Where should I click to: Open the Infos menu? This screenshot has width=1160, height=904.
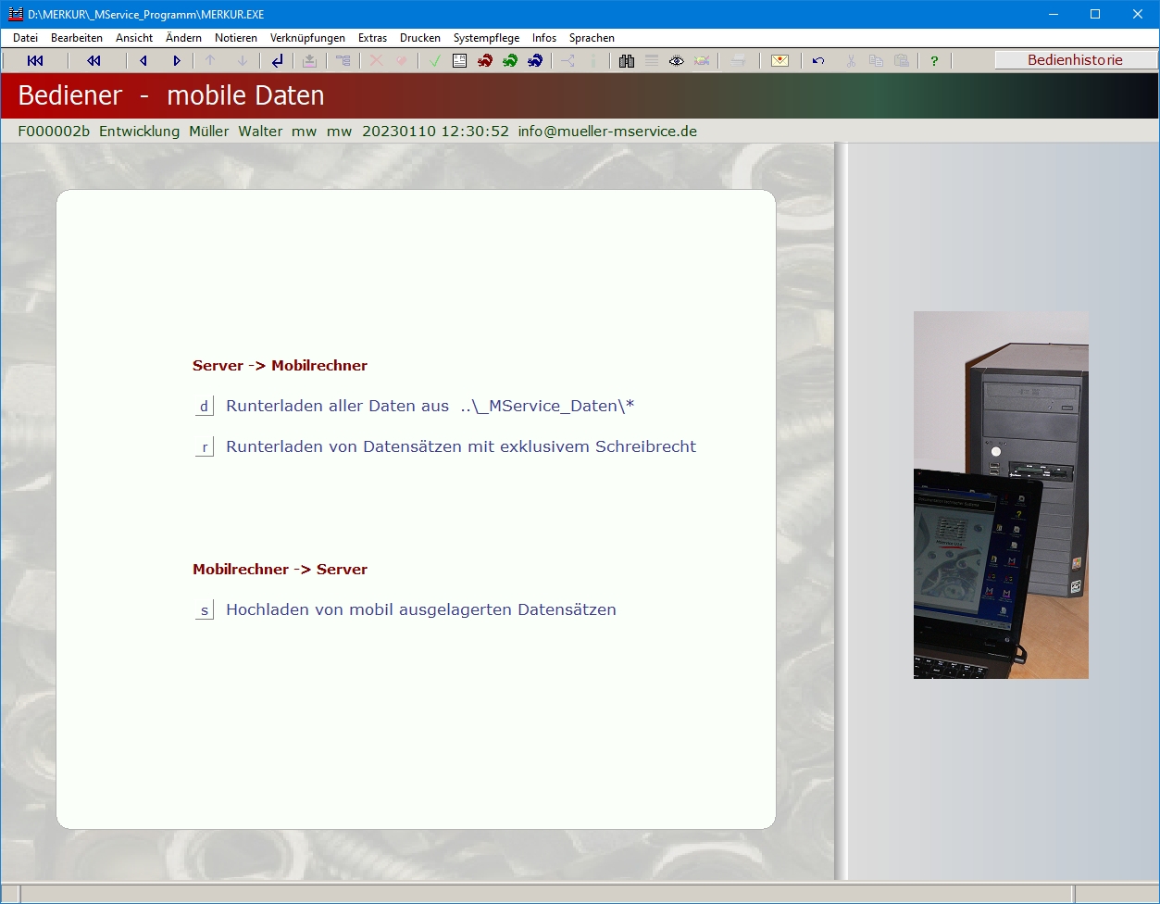point(544,38)
